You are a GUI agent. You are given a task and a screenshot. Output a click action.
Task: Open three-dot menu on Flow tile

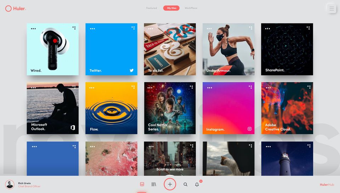click(92, 88)
